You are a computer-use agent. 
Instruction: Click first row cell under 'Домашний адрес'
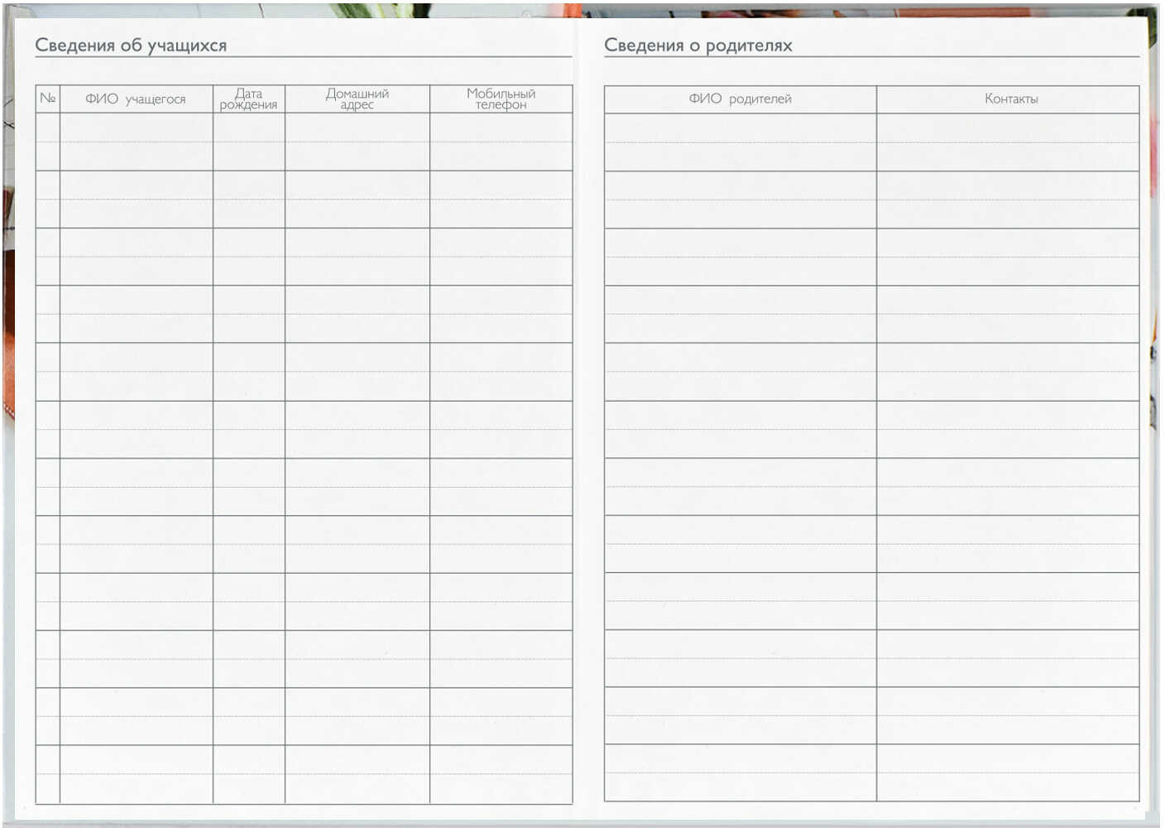pos(357,142)
